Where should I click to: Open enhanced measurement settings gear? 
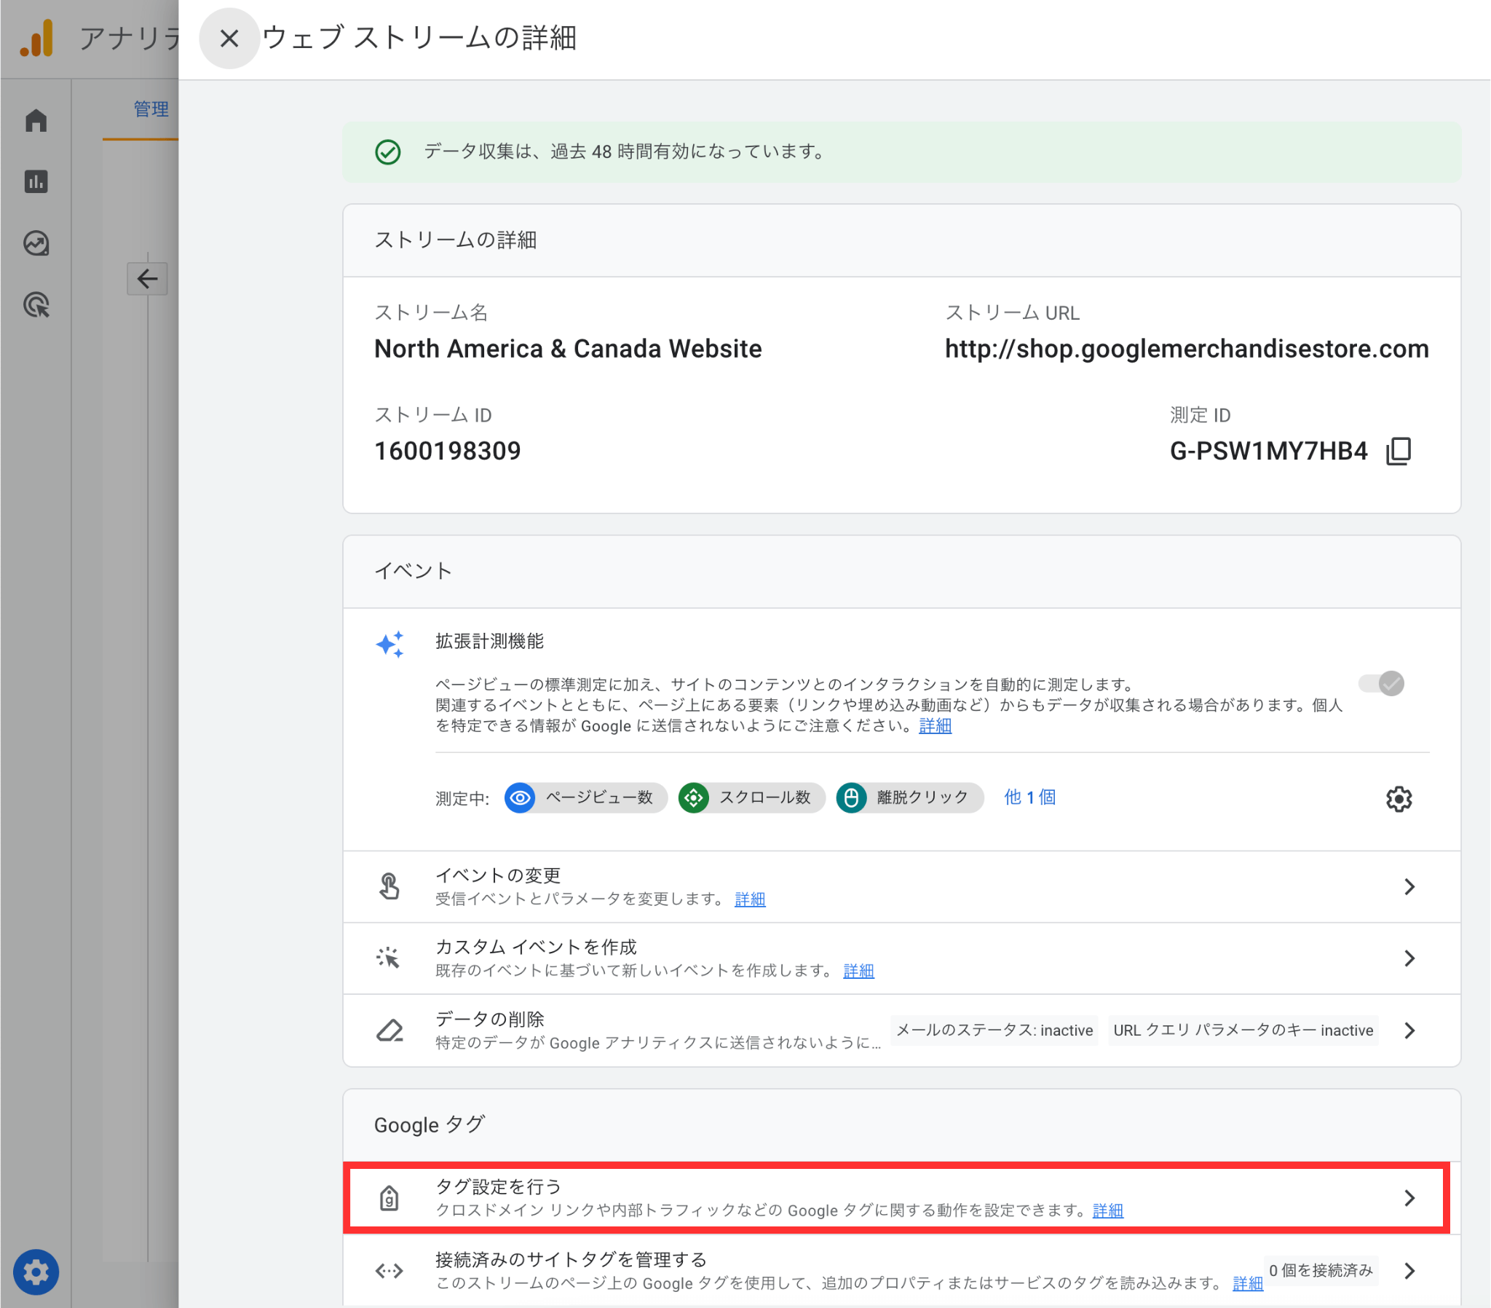pyautogui.click(x=1399, y=799)
